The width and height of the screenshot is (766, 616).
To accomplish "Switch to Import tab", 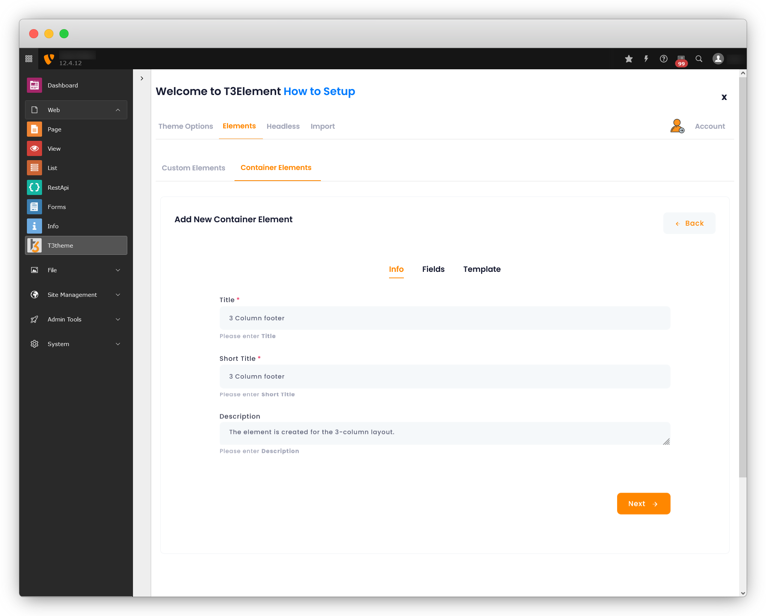I will click(322, 126).
